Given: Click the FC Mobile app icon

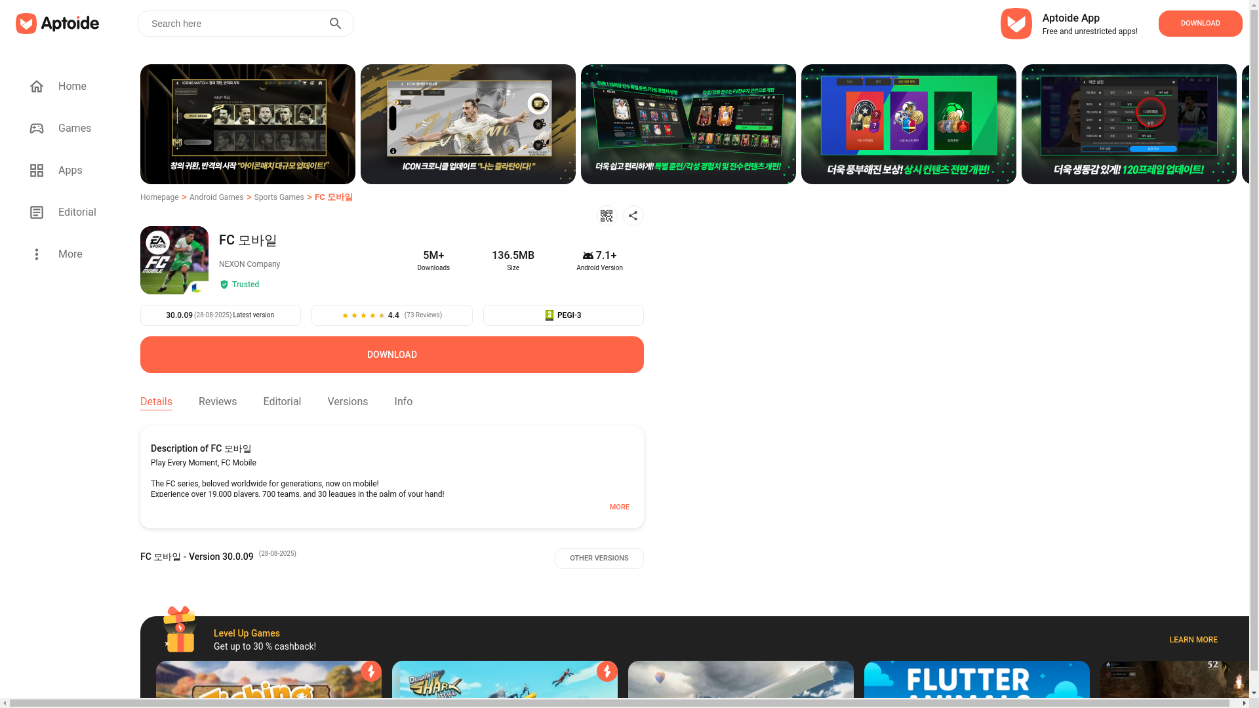Looking at the screenshot, I should point(174,260).
